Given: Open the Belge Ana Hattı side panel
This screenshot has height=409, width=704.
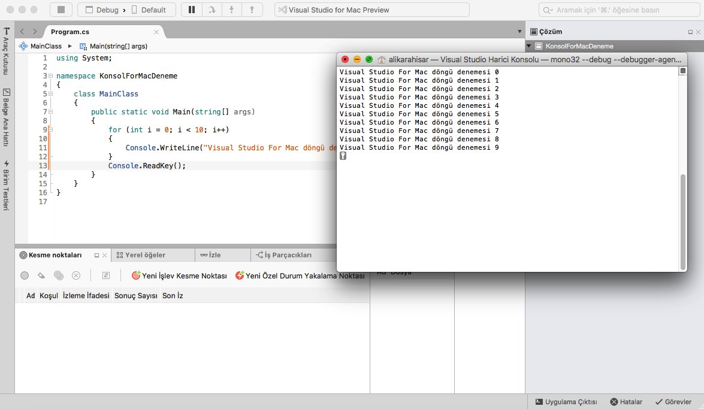Looking at the screenshot, I should coord(6,117).
